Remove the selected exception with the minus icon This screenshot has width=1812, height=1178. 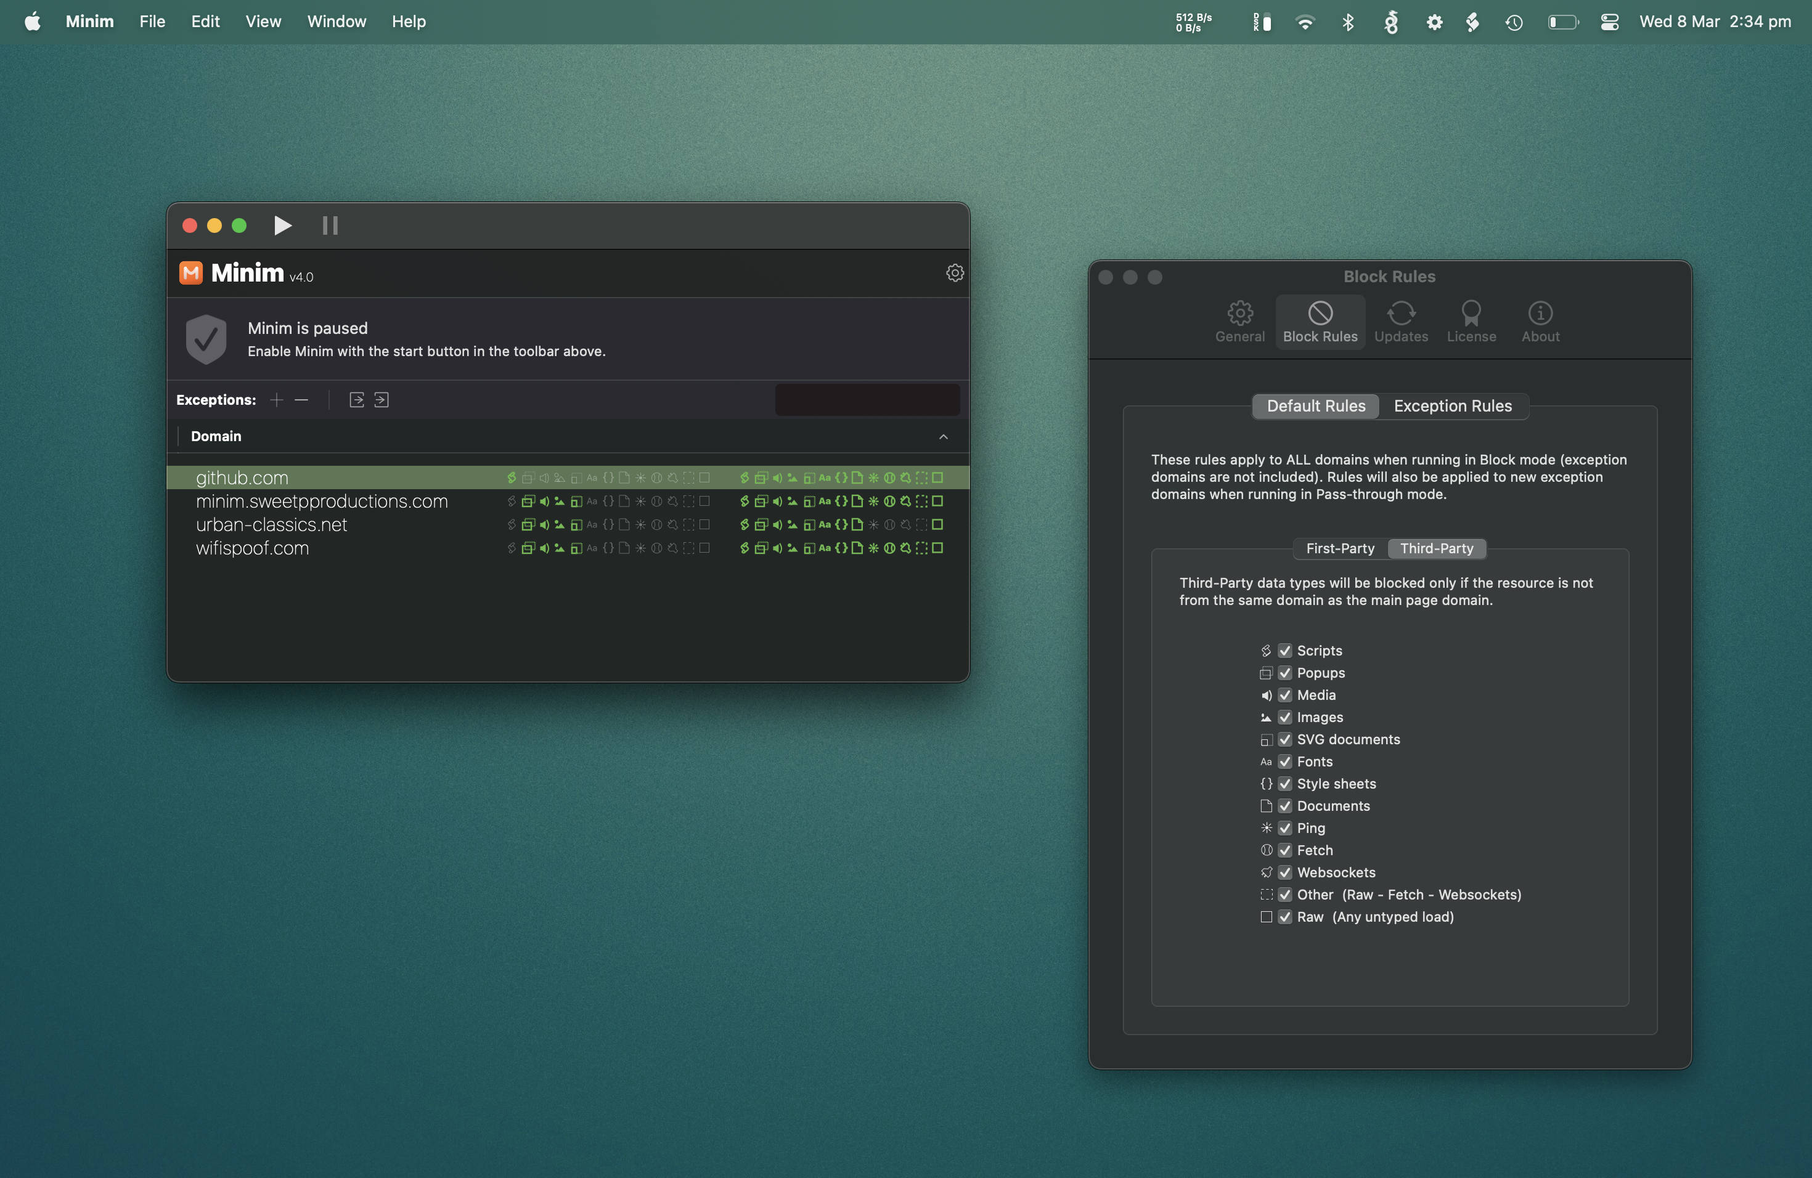click(x=301, y=399)
